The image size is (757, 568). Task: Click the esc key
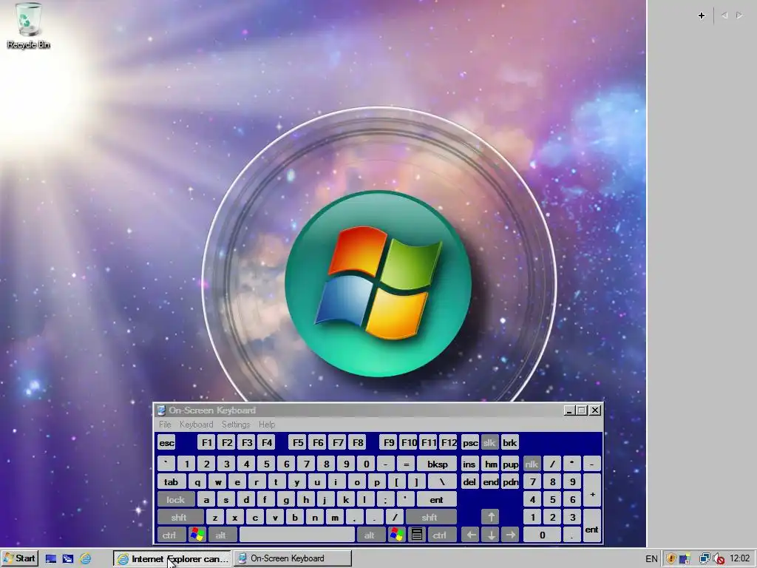click(166, 442)
